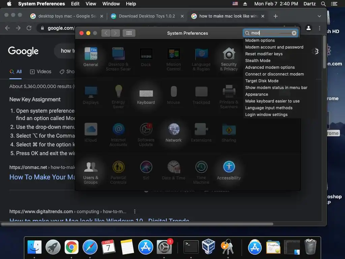345x259 pixels.
Task: Open Security & Privacy pane
Action: [x=229, y=59]
